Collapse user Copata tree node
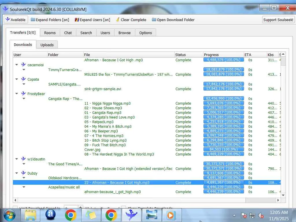296x222 pixels. click(x=16, y=79)
